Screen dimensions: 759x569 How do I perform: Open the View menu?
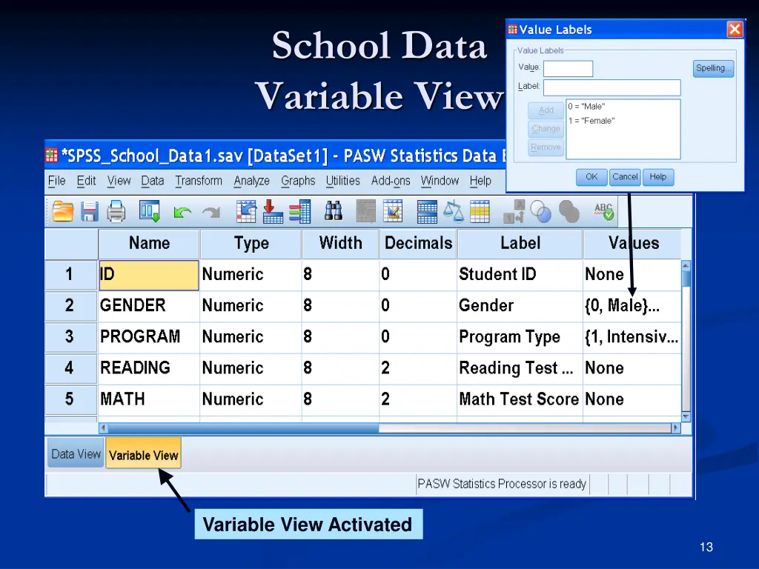click(119, 181)
